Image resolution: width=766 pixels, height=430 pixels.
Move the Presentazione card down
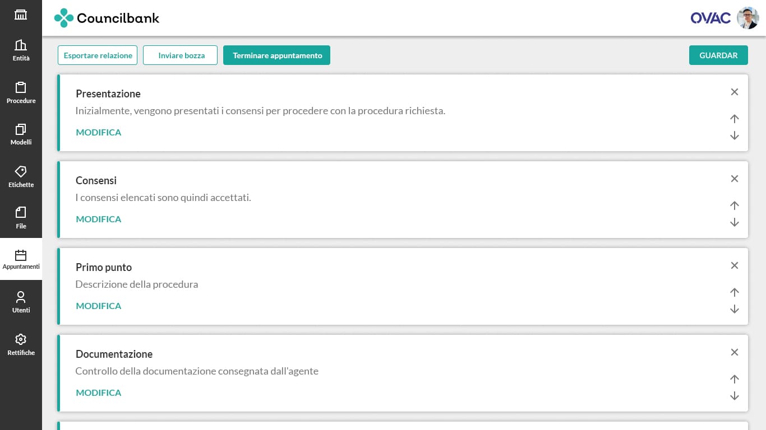[x=734, y=135]
